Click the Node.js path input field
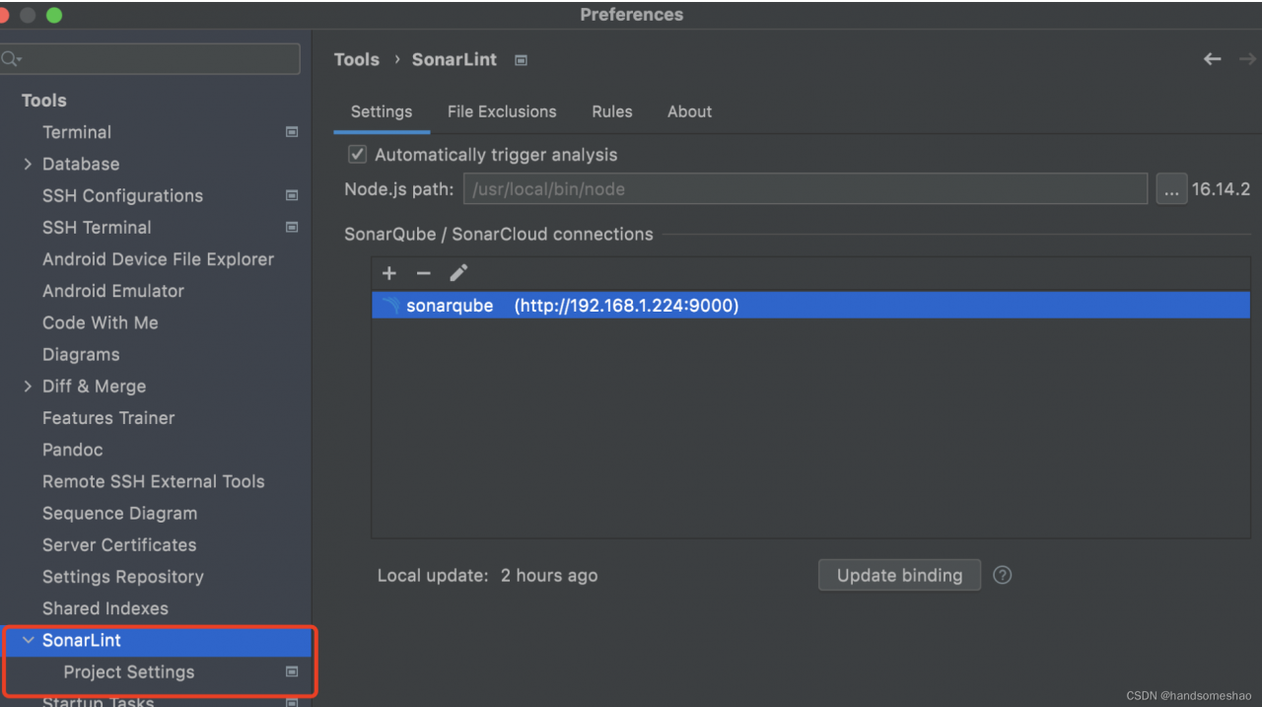This screenshot has width=1262, height=707. coord(805,189)
